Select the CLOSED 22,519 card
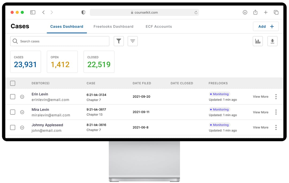This screenshot has height=183, width=289. point(99,62)
